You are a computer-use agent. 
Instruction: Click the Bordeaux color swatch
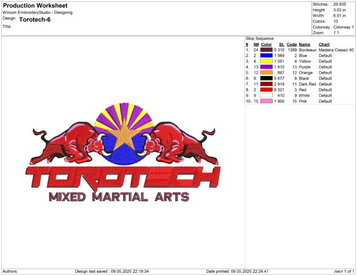(266, 50)
